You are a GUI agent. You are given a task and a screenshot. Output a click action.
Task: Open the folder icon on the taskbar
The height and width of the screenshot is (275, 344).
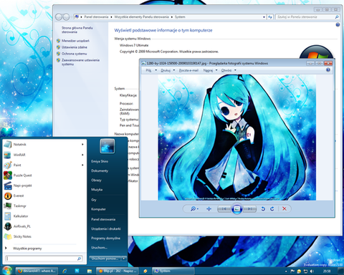click(90, 271)
